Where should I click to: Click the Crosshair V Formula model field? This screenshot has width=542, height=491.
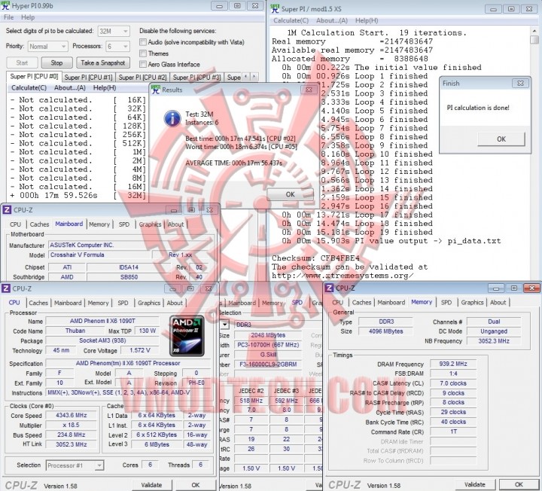pyautogui.click(x=99, y=255)
